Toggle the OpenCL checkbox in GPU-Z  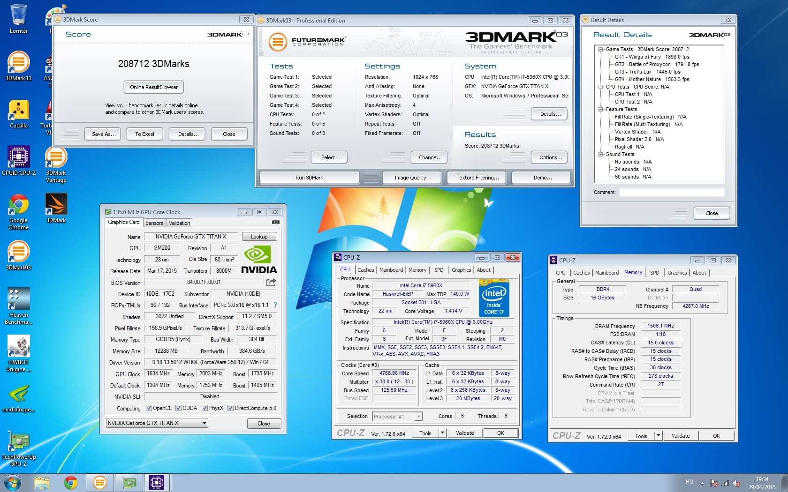coord(149,408)
